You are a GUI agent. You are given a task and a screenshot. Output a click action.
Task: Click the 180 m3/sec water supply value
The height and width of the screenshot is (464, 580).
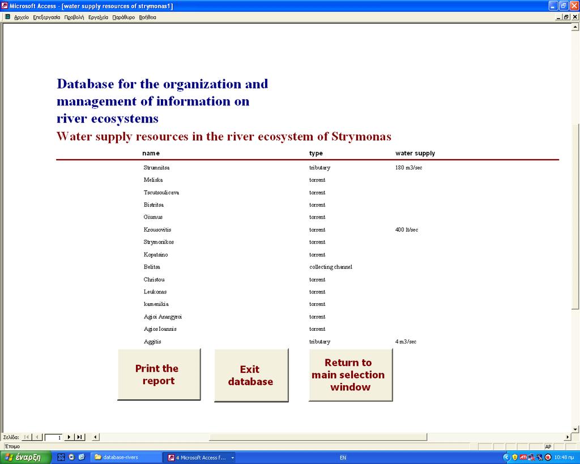pyautogui.click(x=409, y=168)
